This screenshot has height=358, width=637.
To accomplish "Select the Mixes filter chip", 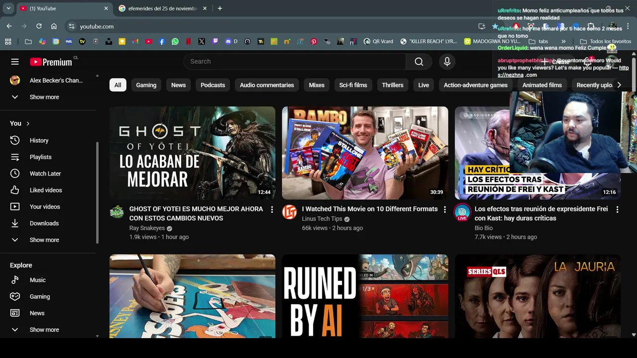I will point(317,85).
